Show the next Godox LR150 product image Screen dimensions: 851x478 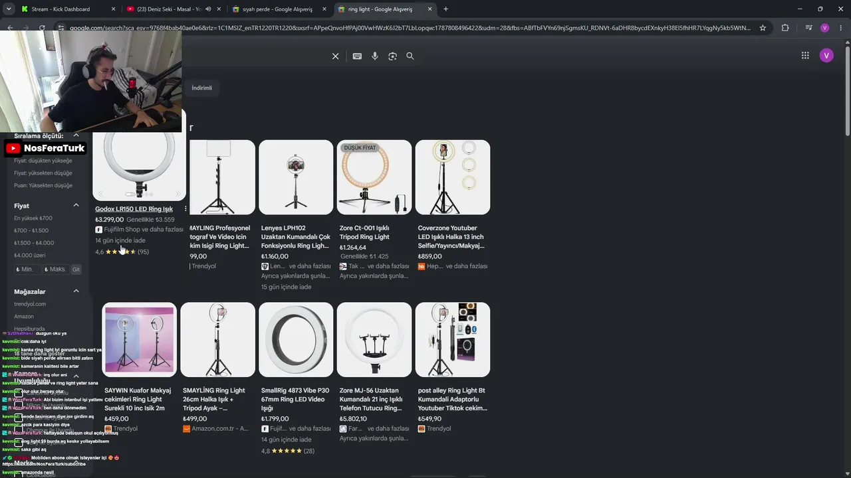(178, 195)
